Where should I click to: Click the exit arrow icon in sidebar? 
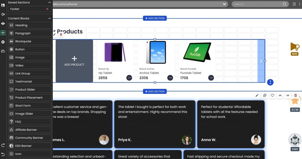3,14
